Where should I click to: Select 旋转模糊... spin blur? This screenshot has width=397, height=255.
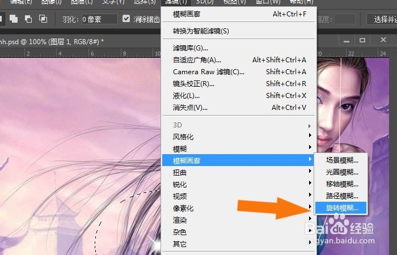click(341, 208)
